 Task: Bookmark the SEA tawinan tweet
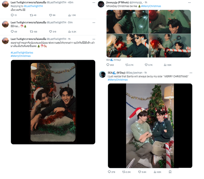tap(170, 172)
